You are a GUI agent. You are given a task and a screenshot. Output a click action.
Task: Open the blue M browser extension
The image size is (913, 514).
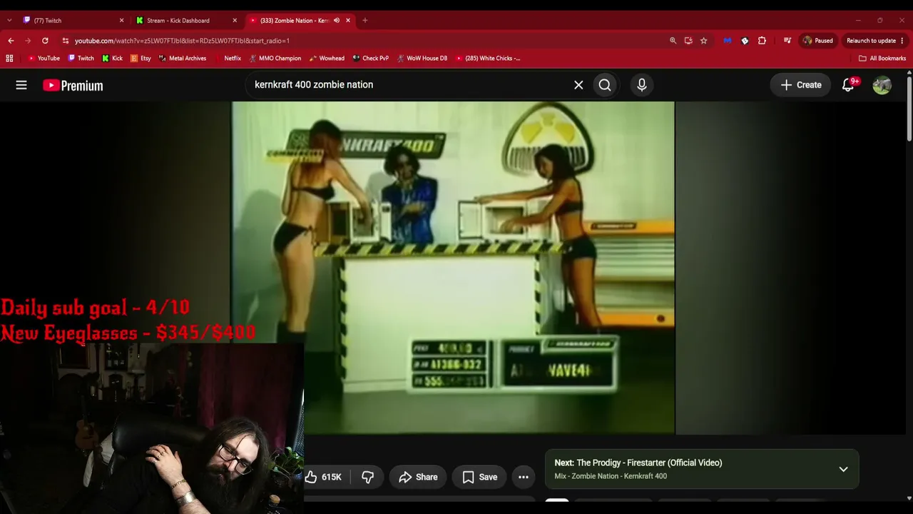[x=728, y=41]
